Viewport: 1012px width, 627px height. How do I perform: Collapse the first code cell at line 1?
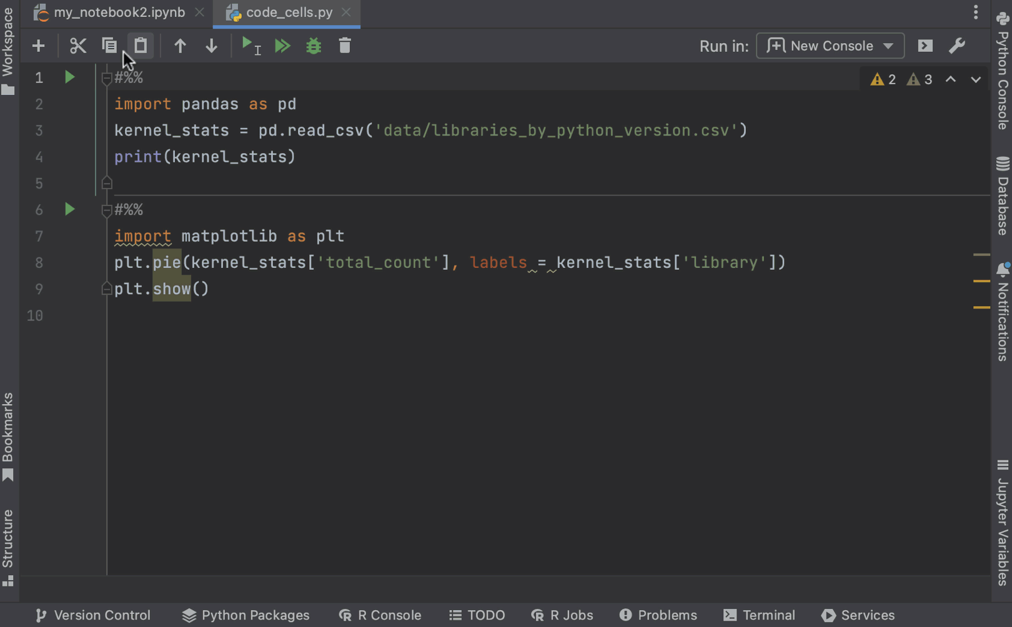pyautogui.click(x=106, y=78)
